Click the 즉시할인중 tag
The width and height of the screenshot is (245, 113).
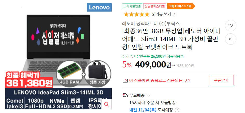click(x=132, y=6)
